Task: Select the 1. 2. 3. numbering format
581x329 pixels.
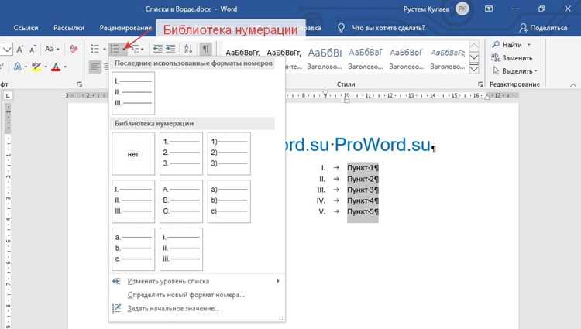Action: (x=181, y=153)
